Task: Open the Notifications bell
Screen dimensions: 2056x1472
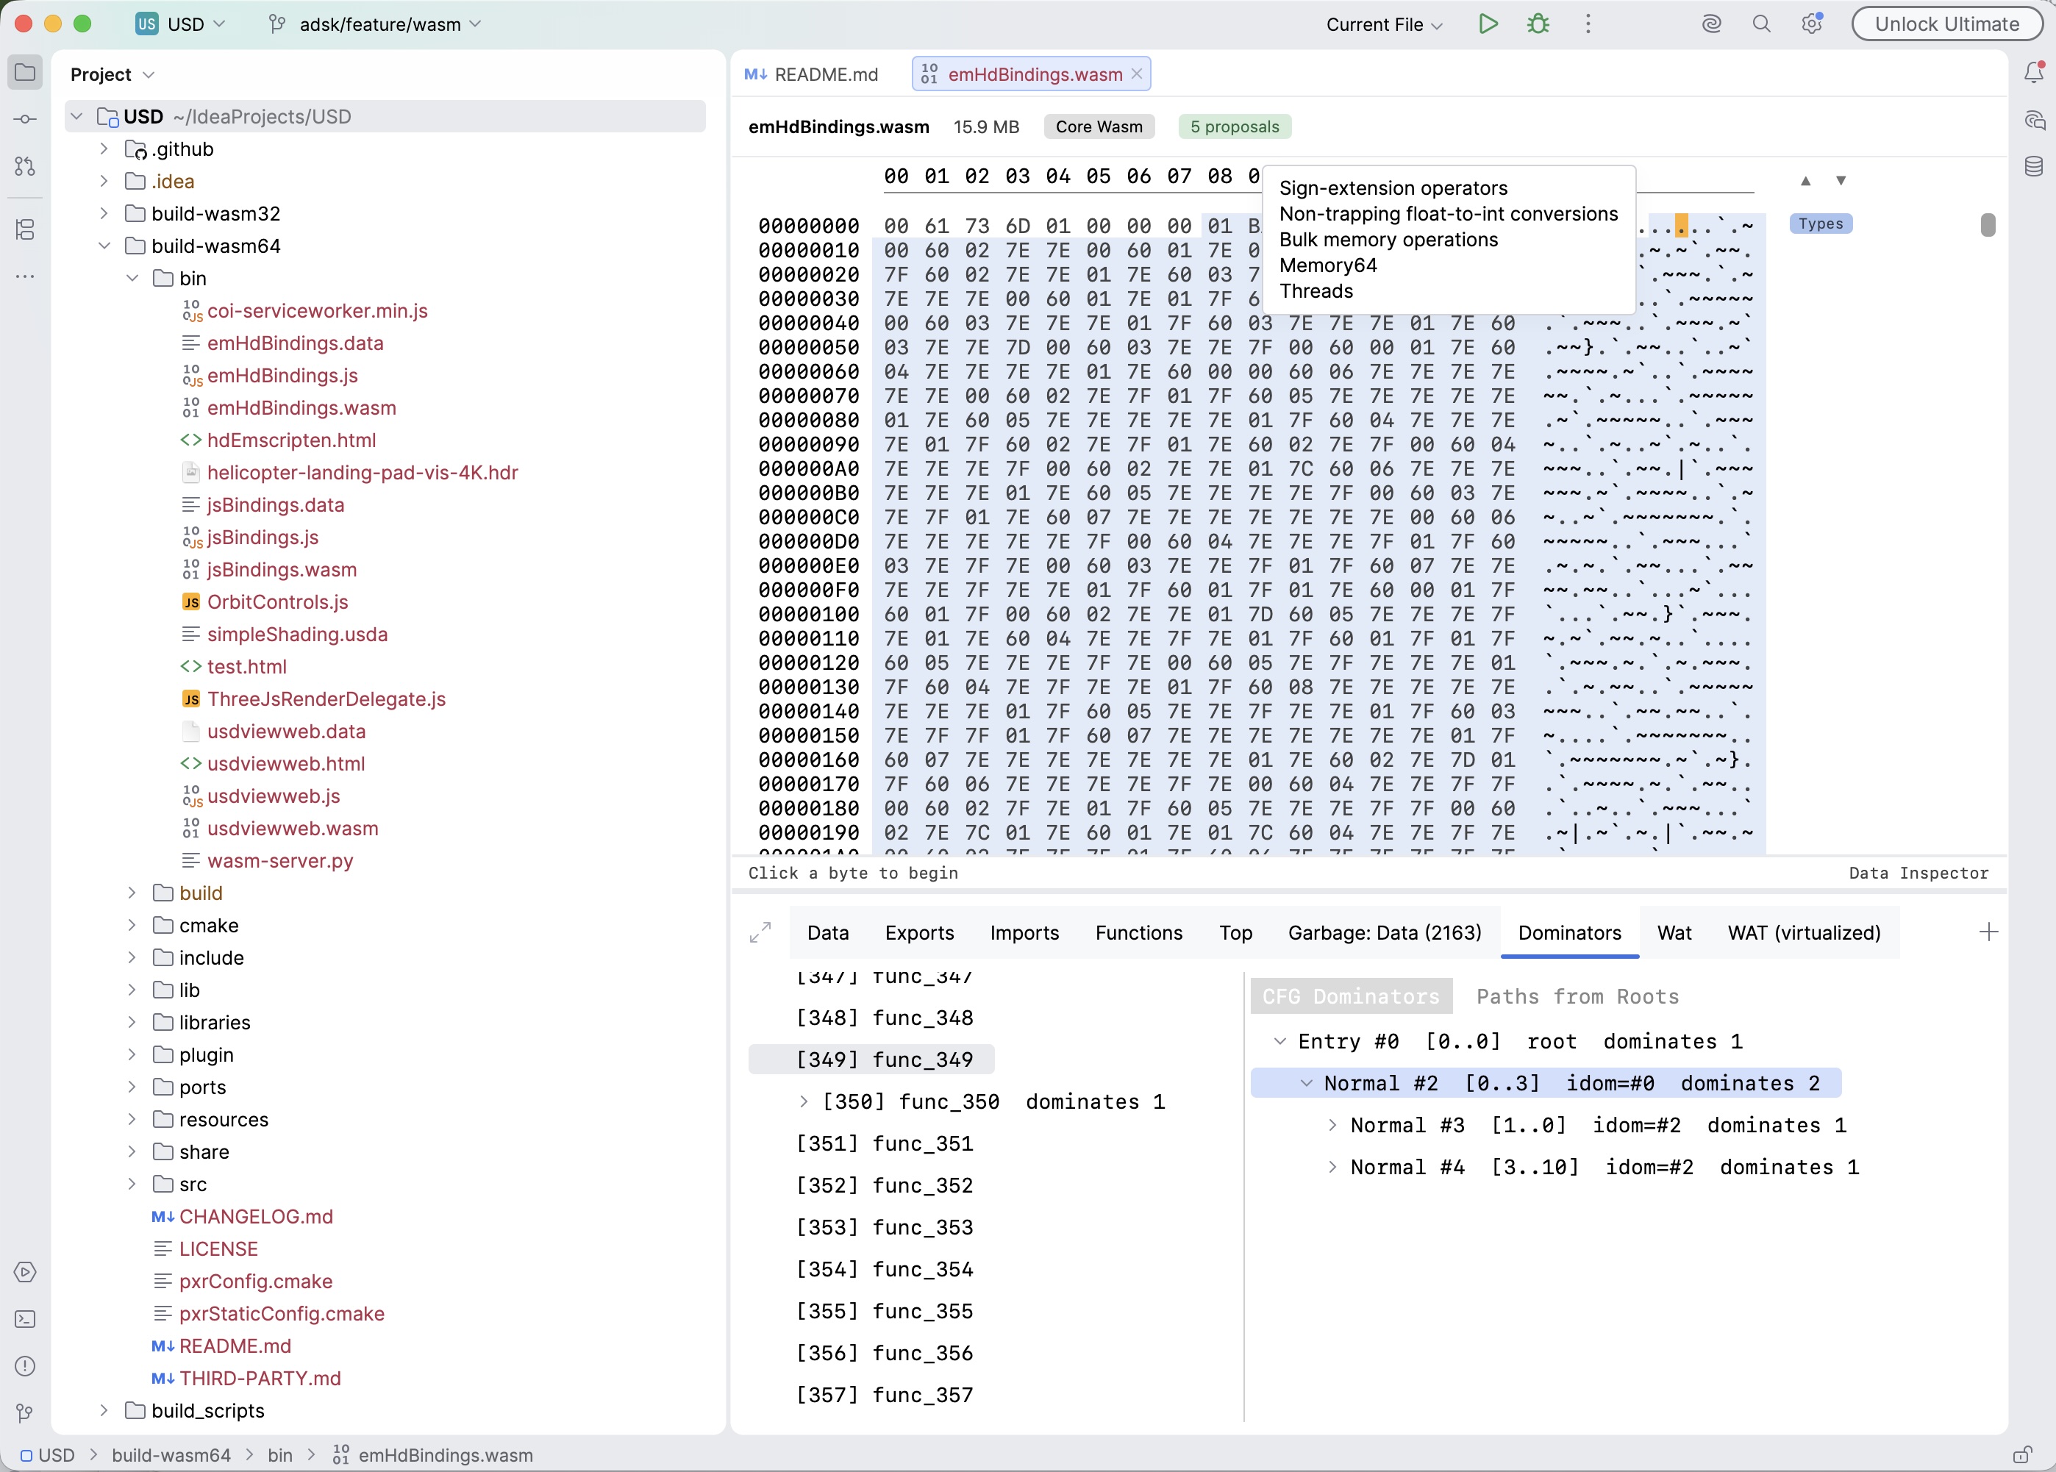Action: 2034,73
